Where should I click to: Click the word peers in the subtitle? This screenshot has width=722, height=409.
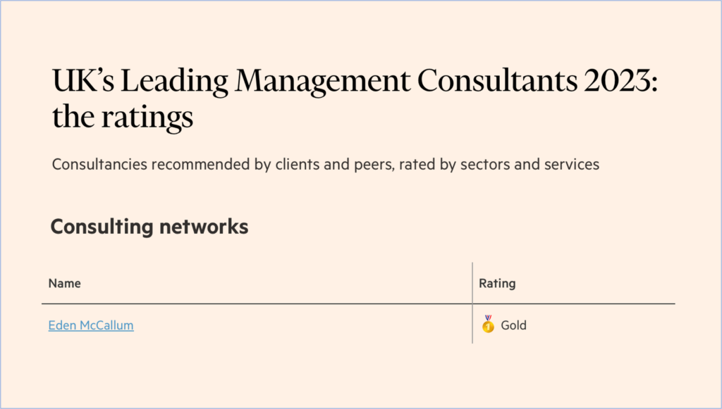click(374, 165)
